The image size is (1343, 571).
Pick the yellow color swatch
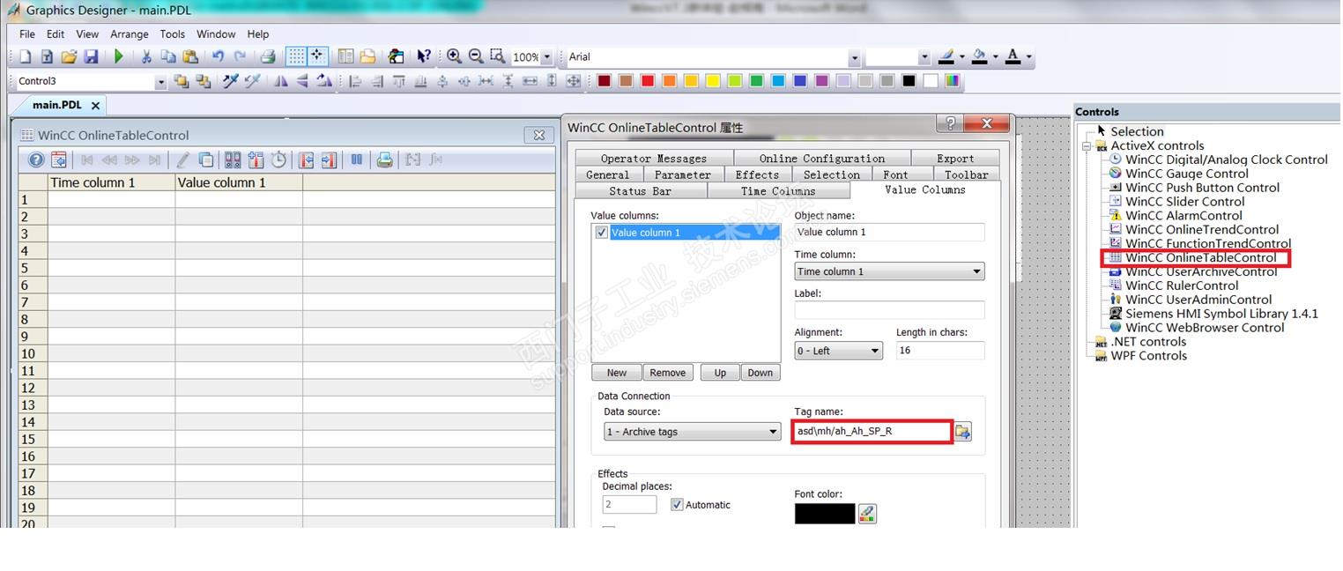pyautogui.click(x=713, y=81)
